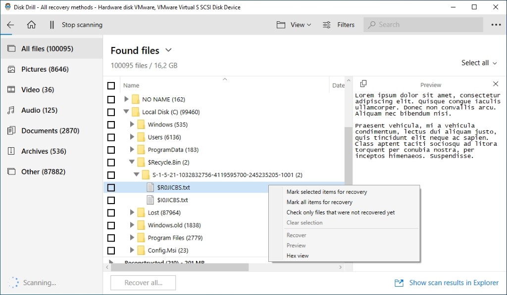Open the three-dots more options menu
The width and height of the screenshot is (507, 295).
coord(496,25)
